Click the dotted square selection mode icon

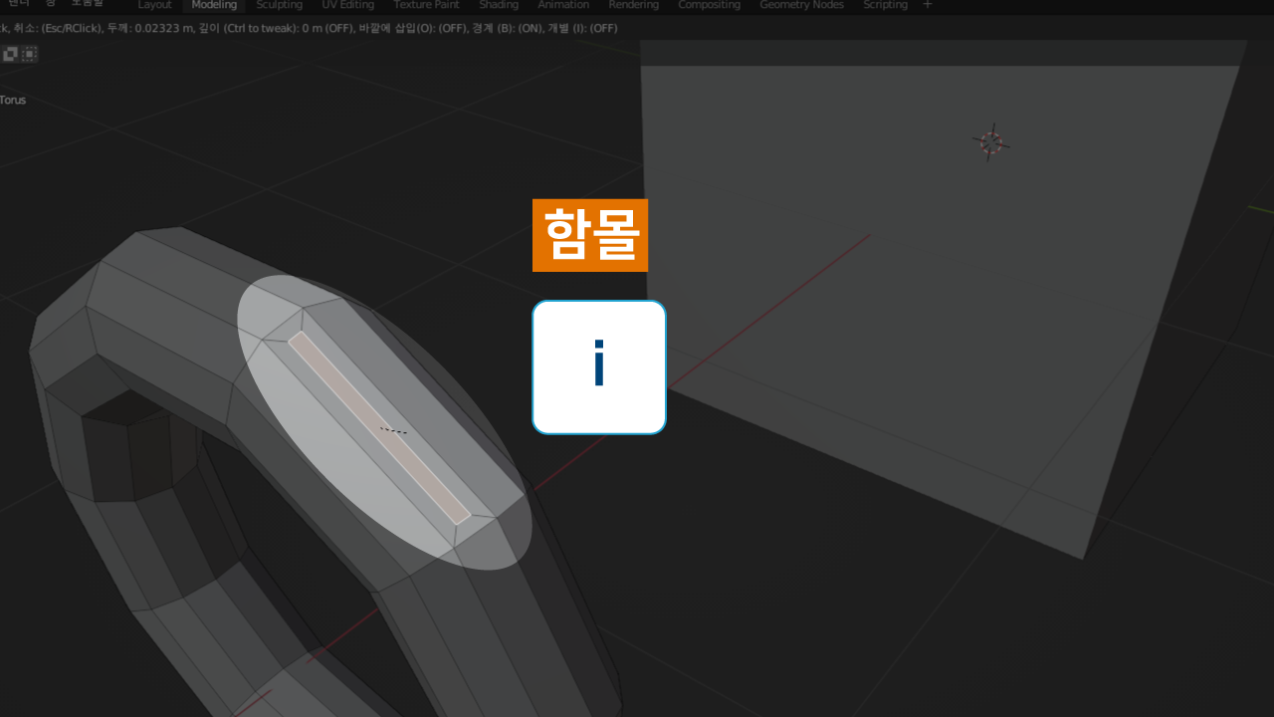pyautogui.click(x=30, y=54)
